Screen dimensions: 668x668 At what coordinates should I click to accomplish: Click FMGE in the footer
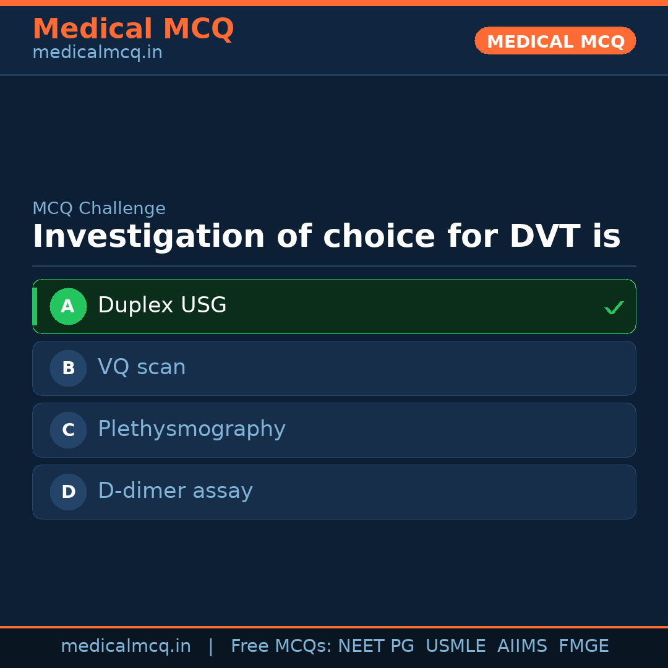tap(583, 646)
